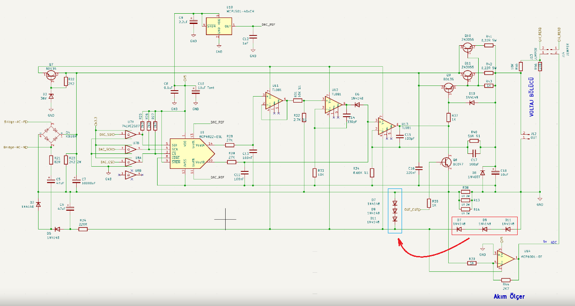Select the U7A 74LVC2G07 buffer gate
The height and width of the screenshot is (306, 575).
coord(130,135)
